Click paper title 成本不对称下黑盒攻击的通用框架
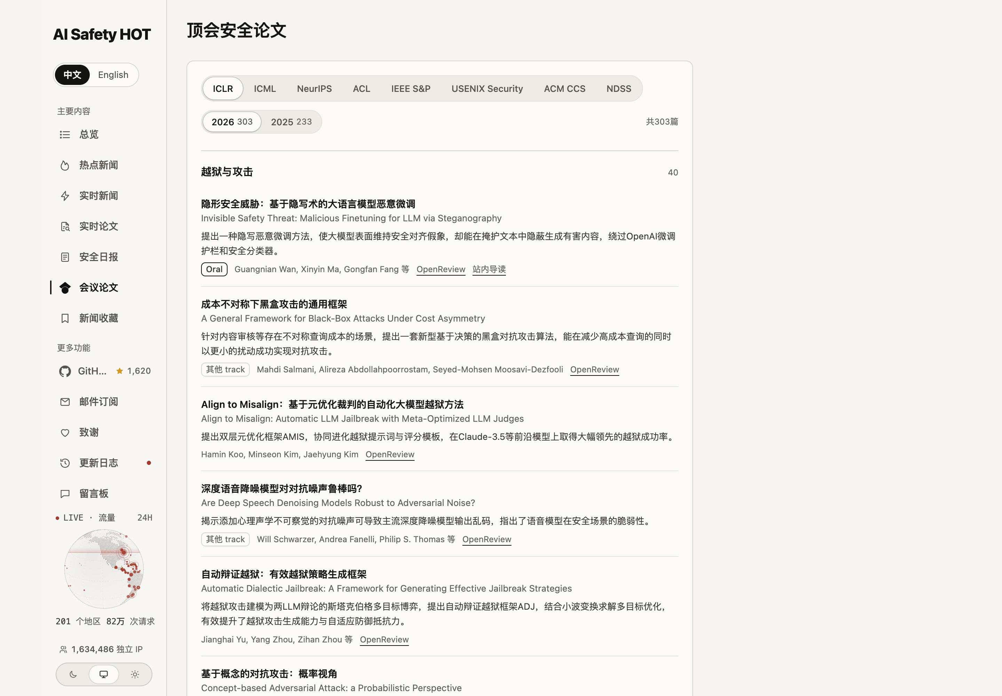This screenshot has width=1002, height=696. pyautogui.click(x=274, y=304)
